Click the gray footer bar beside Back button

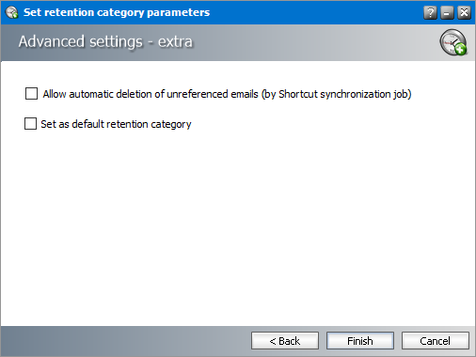click(125, 341)
